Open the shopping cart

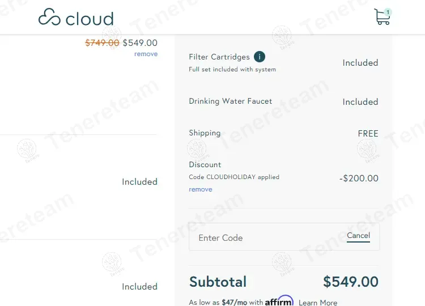[381, 18]
